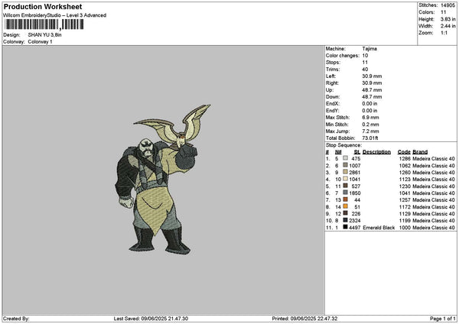Viewport: 459px width, 324px height.
Task: Select the Right extent value 30.9 mm
Action: (372, 83)
